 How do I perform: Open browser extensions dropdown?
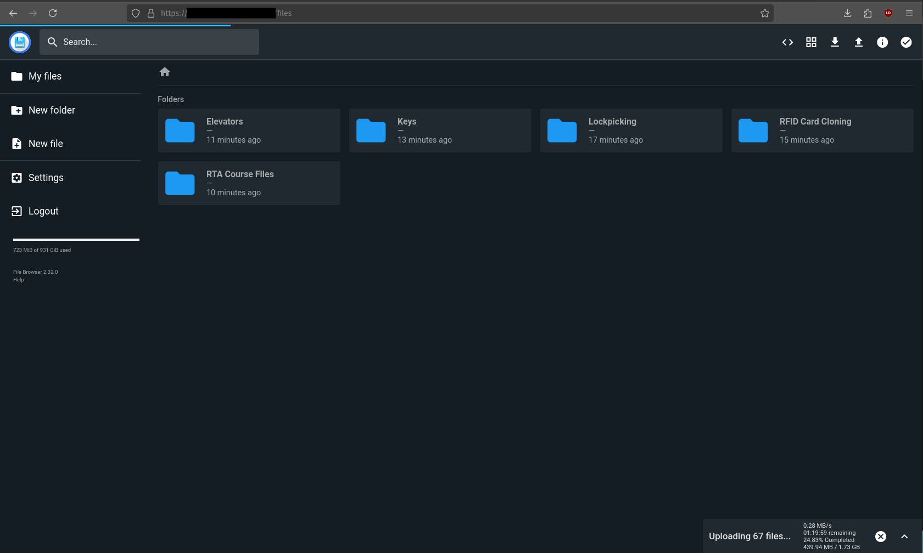[868, 13]
